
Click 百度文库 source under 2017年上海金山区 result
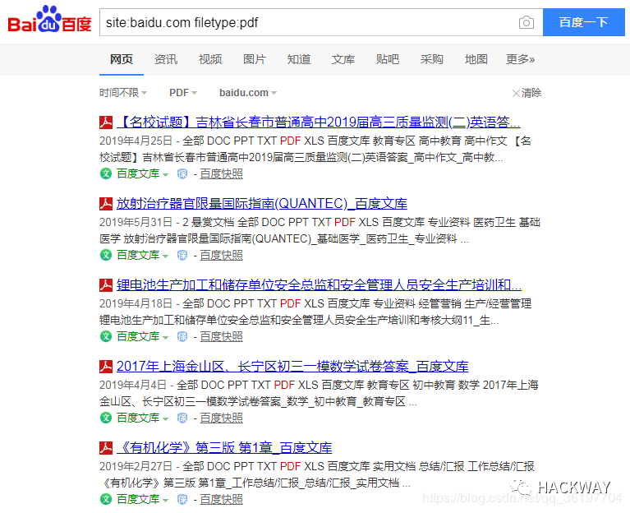(x=138, y=418)
